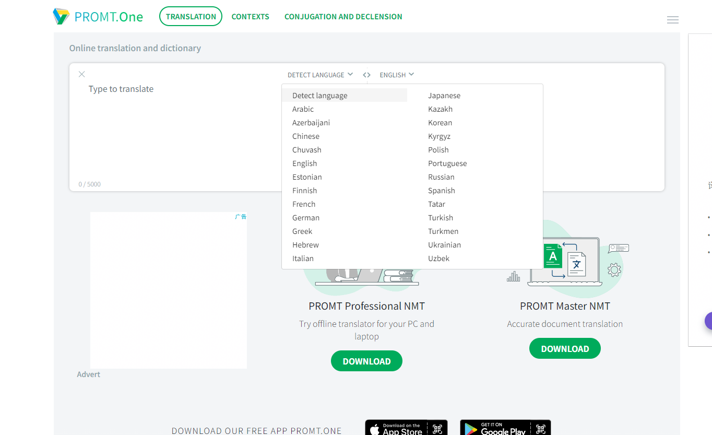Open the Contexts tab

point(250,17)
